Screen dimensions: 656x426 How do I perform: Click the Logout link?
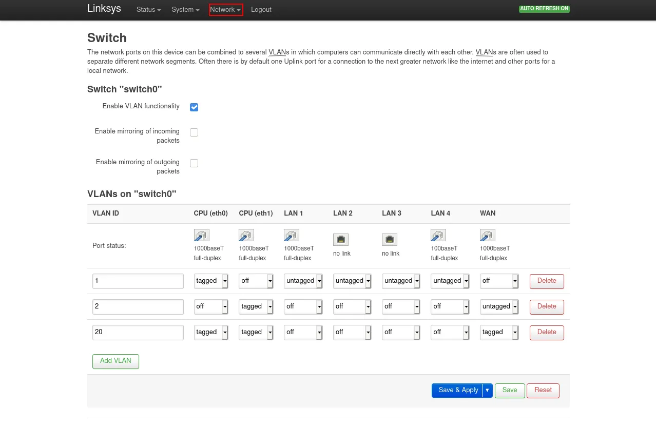[261, 10]
